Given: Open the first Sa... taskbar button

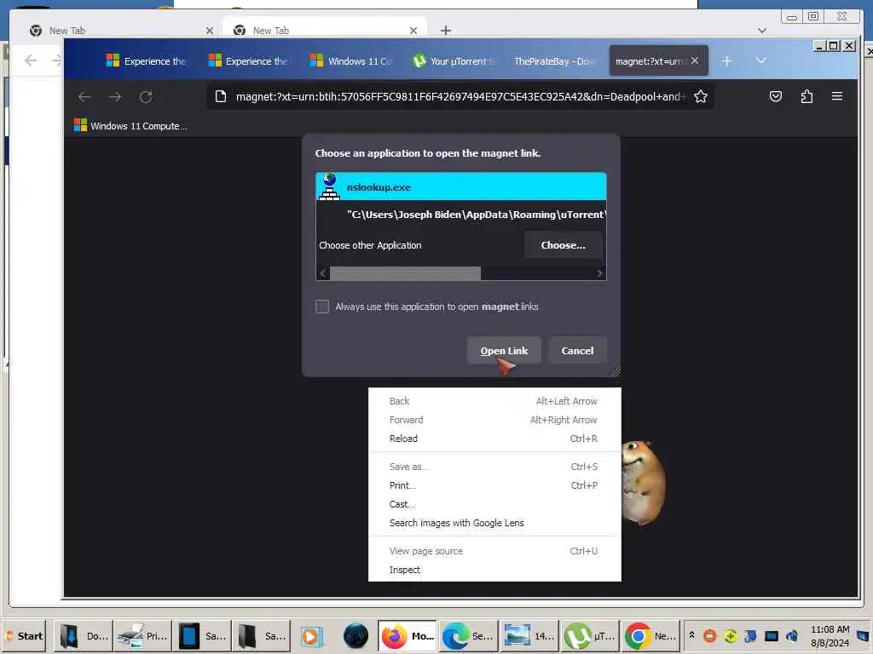Looking at the screenshot, I should click(x=203, y=635).
